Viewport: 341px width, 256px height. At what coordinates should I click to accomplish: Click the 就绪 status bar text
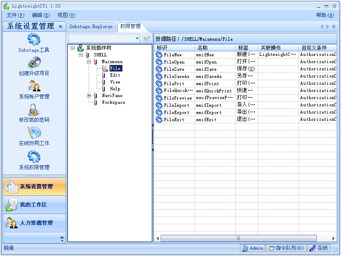(9, 248)
